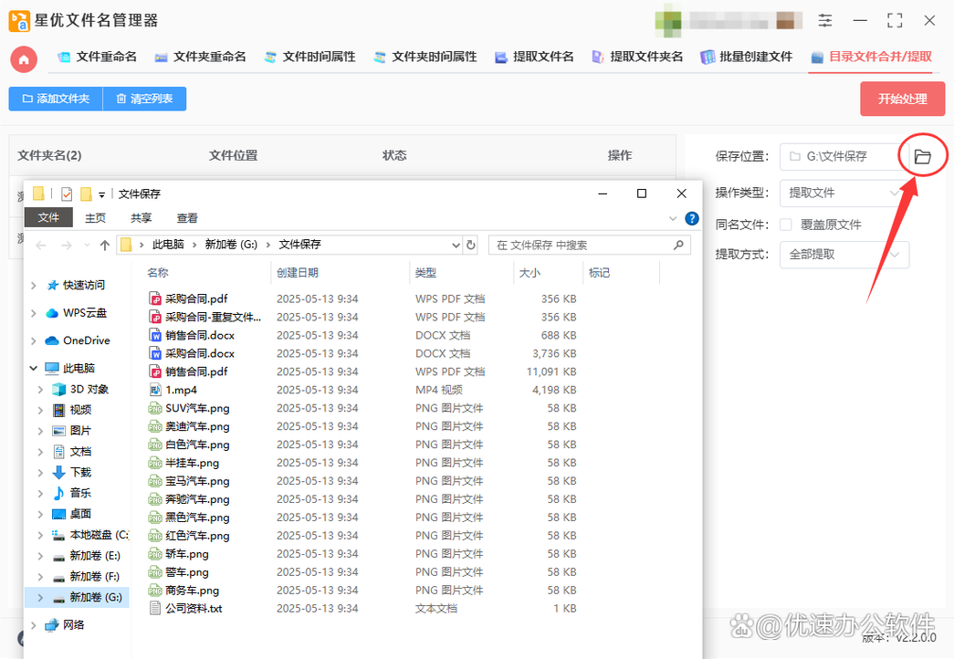954x659 pixels.
Task: Open the 提取方式 dropdown showing 全部提取
Action: pos(844,255)
